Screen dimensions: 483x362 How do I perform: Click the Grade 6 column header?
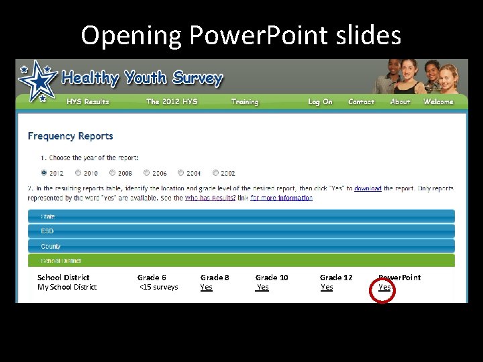(x=152, y=278)
